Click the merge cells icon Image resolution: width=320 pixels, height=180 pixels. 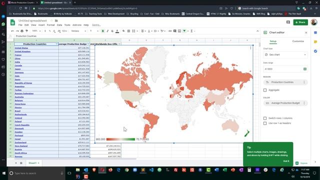coord(133,31)
